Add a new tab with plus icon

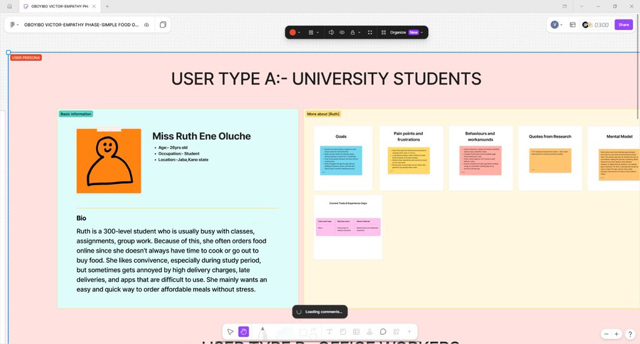(x=107, y=6)
